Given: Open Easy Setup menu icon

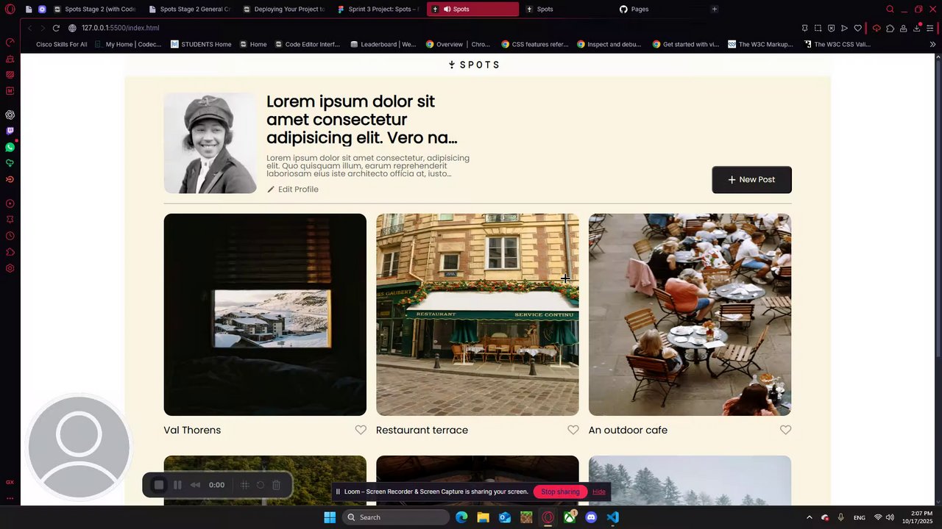Looking at the screenshot, I should tap(930, 28).
